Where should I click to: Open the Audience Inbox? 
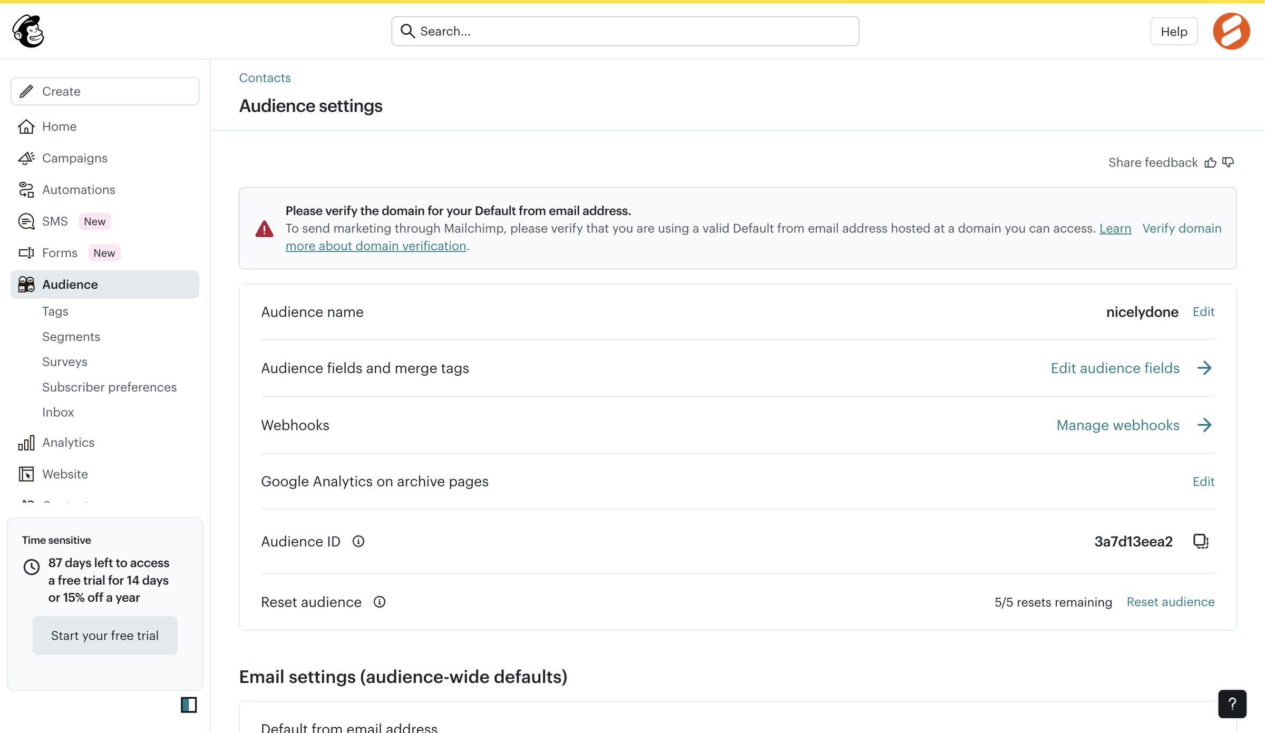coord(58,412)
